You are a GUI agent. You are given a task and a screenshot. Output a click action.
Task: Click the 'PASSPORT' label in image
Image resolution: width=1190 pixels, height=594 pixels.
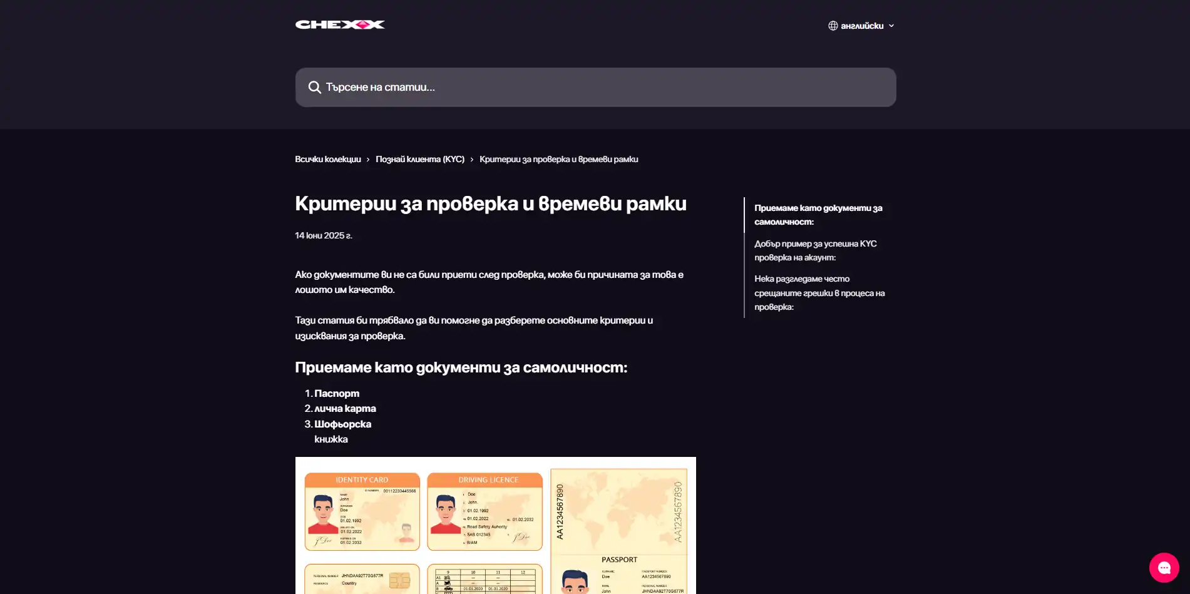coord(619,560)
